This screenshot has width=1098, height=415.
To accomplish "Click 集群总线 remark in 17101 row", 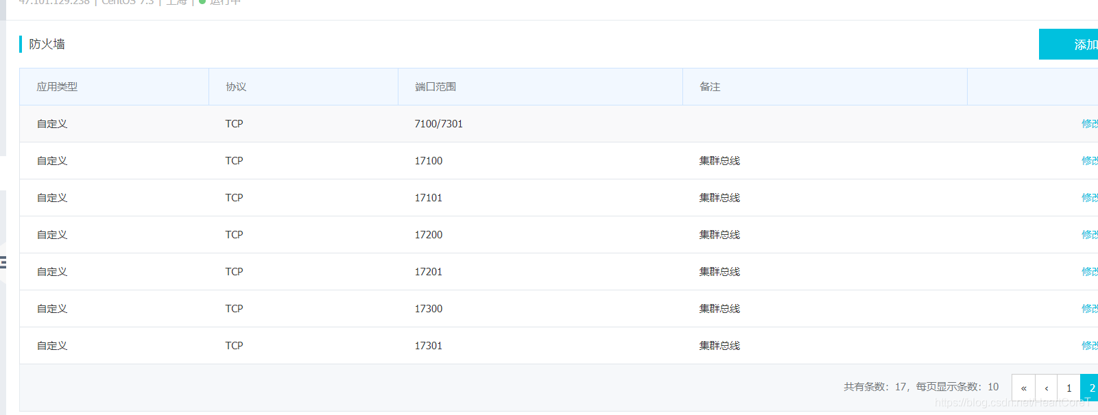I will [x=719, y=198].
